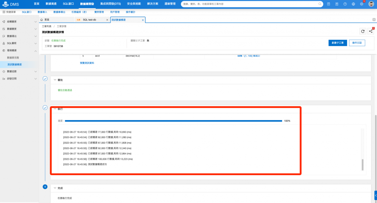Open the user avatar menu
The image size is (377, 203).
(371, 4)
